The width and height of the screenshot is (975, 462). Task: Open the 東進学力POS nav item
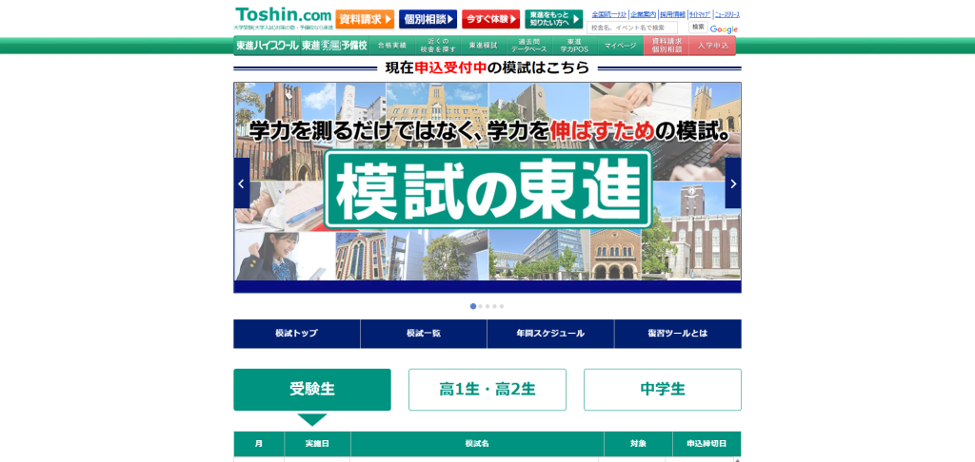[574, 46]
